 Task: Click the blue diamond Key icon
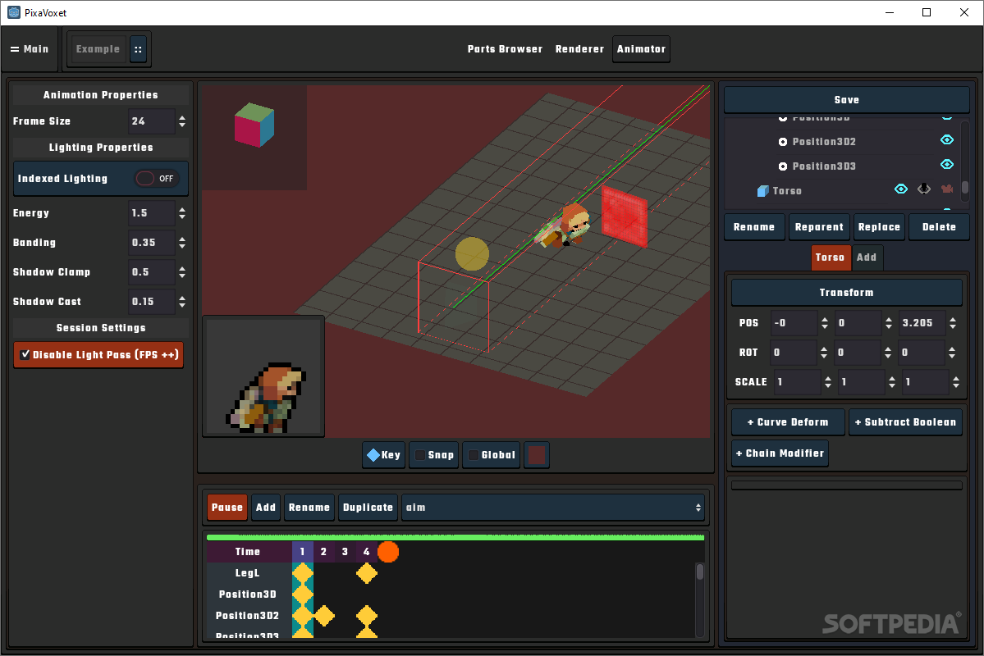click(x=373, y=455)
